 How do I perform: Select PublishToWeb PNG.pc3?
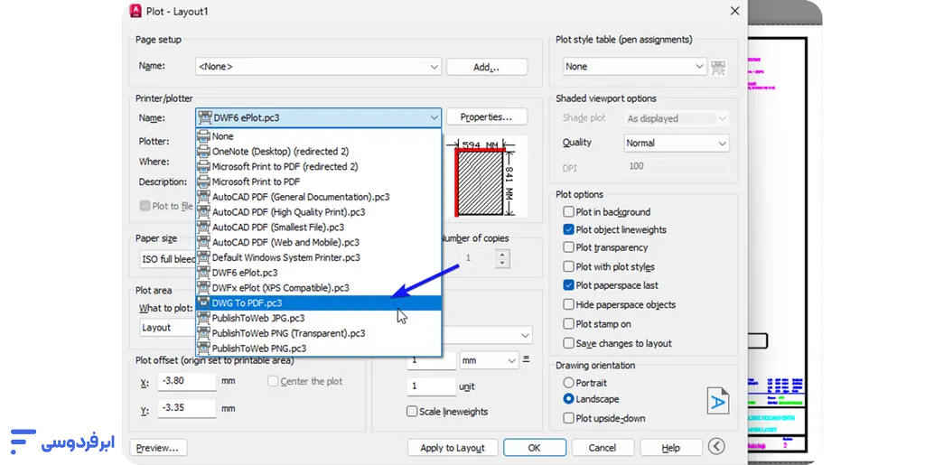(319, 349)
